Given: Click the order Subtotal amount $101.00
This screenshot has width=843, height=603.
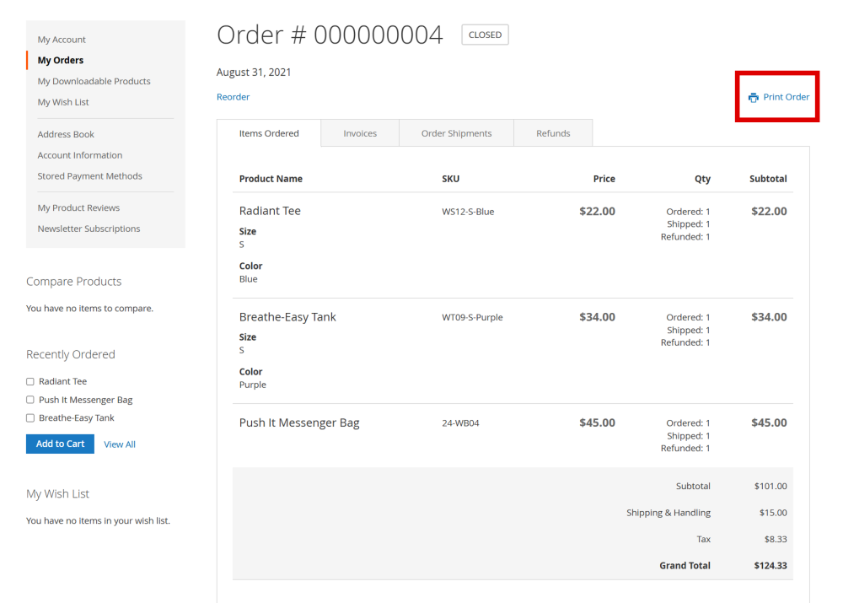Looking at the screenshot, I should point(771,487).
